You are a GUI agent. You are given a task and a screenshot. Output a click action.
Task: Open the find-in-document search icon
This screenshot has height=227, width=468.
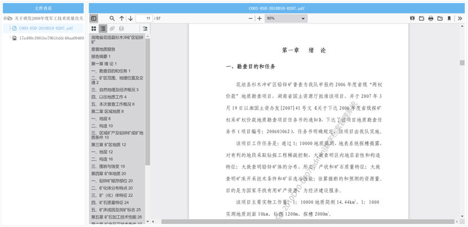click(112, 19)
